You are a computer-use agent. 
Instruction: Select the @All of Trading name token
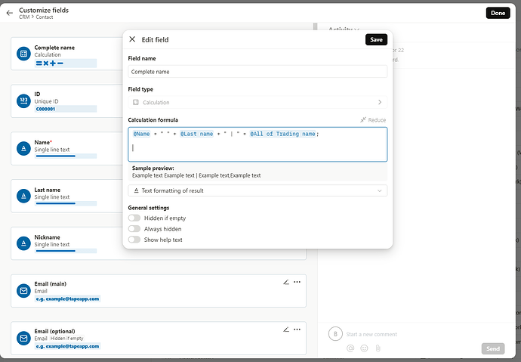(x=282, y=134)
